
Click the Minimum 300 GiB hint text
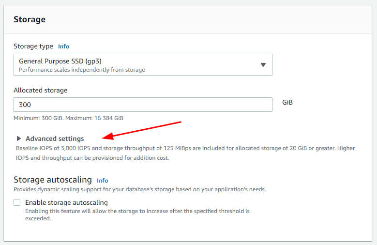[x=68, y=118]
